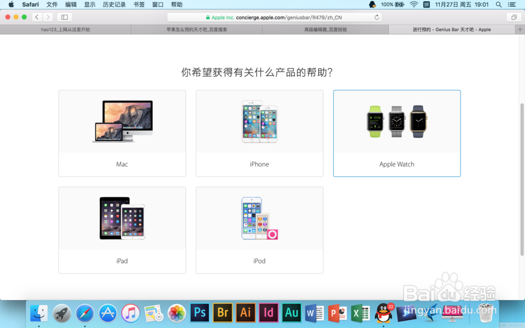Toggle the Safari sidebar button
This screenshot has height=328, width=525.
click(x=65, y=17)
